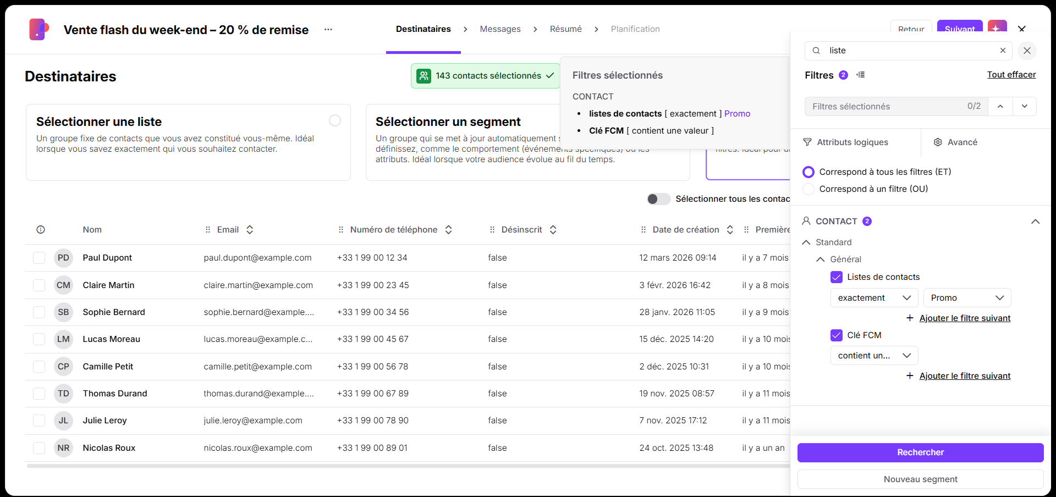Image resolution: width=1056 pixels, height=497 pixels.
Task: Click Paul Dupont's PD avatar
Action: coord(64,258)
